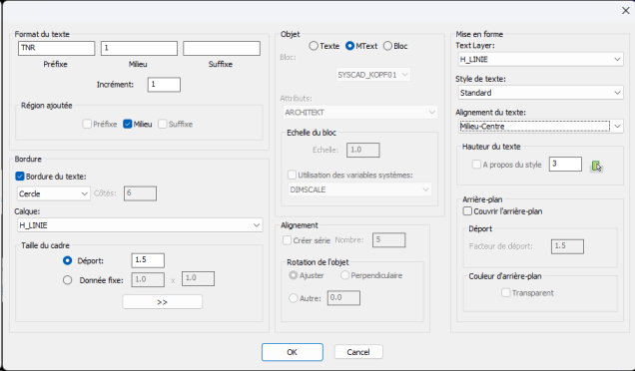The height and width of the screenshot is (371, 635).
Task: Click the Déport 1.5 frame size field
Action: click(x=148, y=260)
